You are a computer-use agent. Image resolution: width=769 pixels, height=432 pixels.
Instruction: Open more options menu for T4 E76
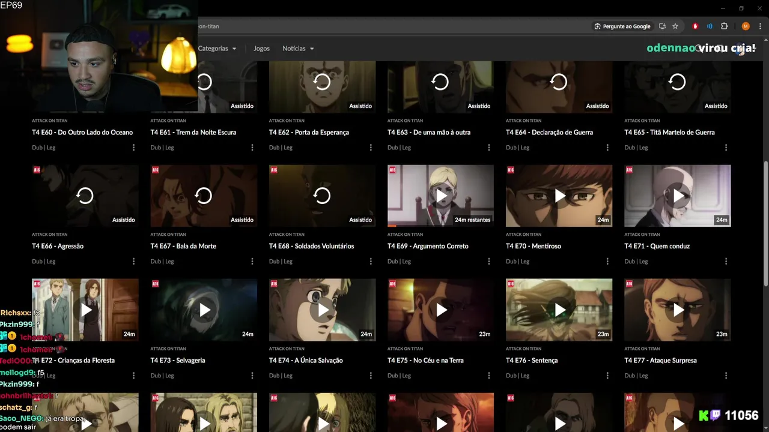pyautogui.click(x=607, y=376)
